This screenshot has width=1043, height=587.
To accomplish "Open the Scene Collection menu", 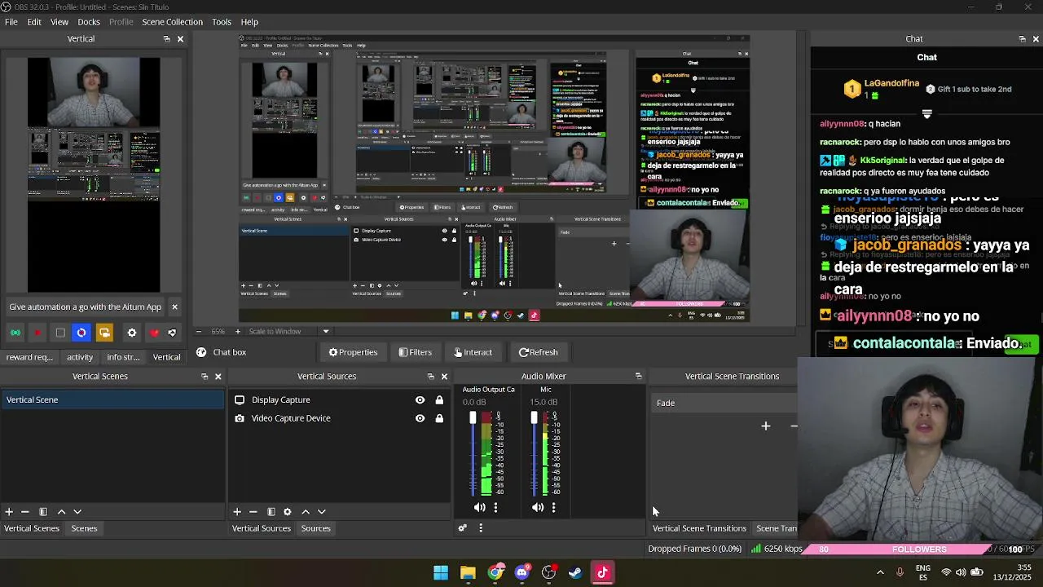I will 172,22.
